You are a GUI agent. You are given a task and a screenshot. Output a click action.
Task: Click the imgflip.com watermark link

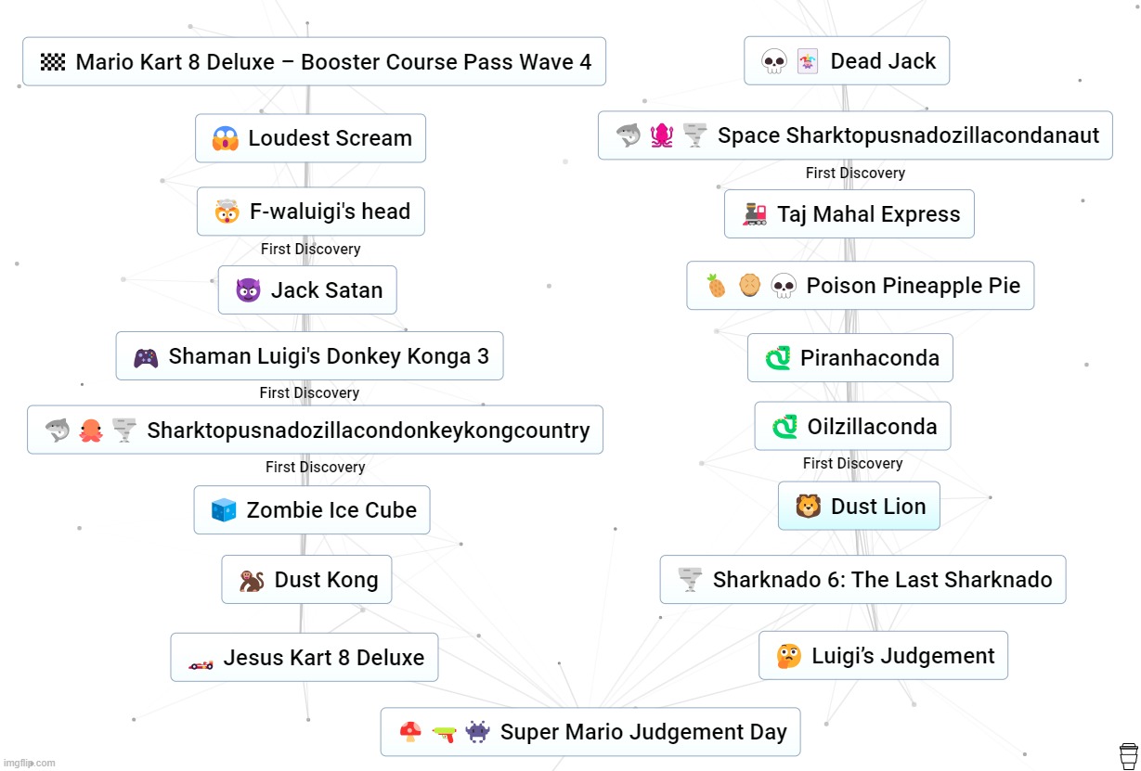point(32,763)
